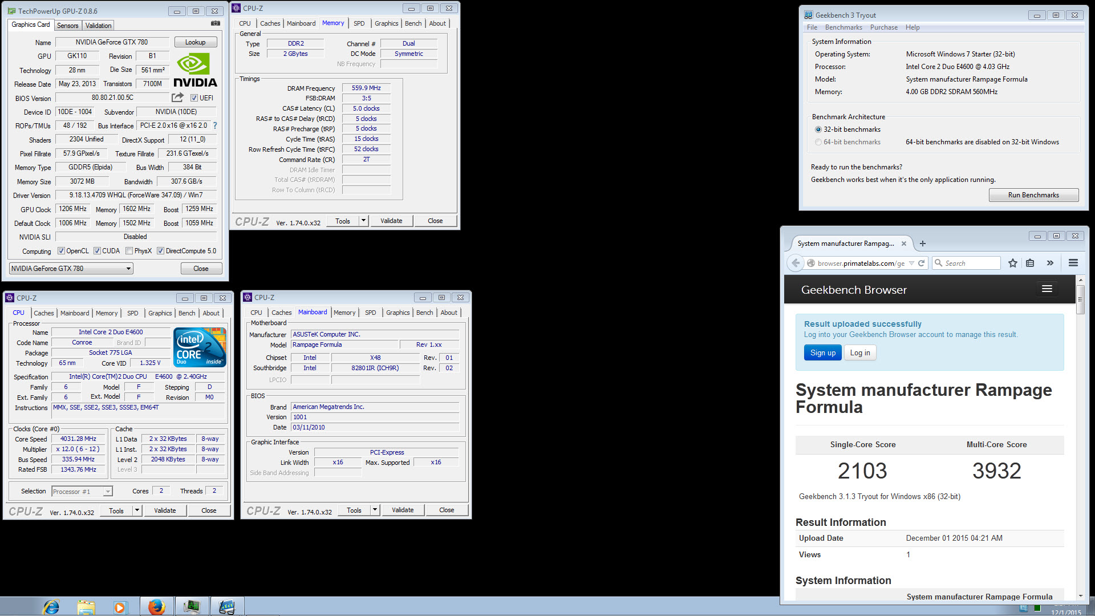The width and height of the screenshot is (1095, 616).
Task: Click the bus interface question mark icon
Action: point(215,125)
